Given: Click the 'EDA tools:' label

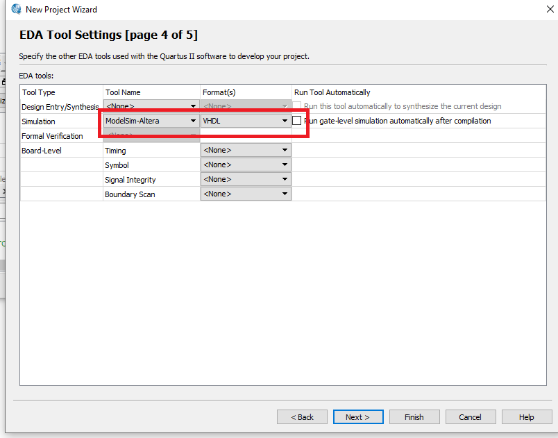Looking at the screenshot, I should pyautogui.click(x=36, y=76).
